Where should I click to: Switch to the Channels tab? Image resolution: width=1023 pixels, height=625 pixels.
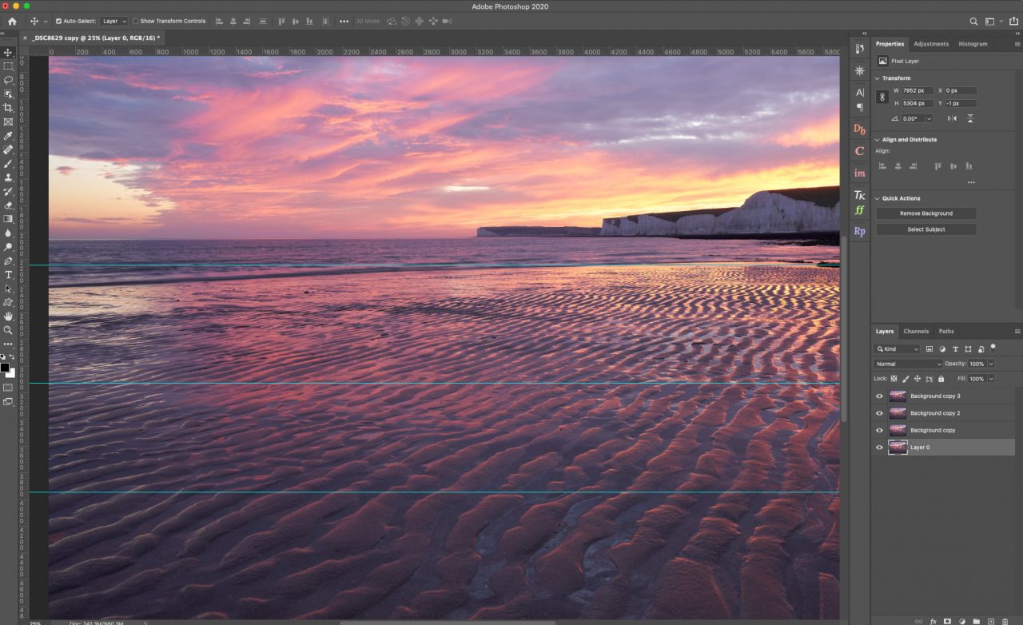click(x=916, y=331)
